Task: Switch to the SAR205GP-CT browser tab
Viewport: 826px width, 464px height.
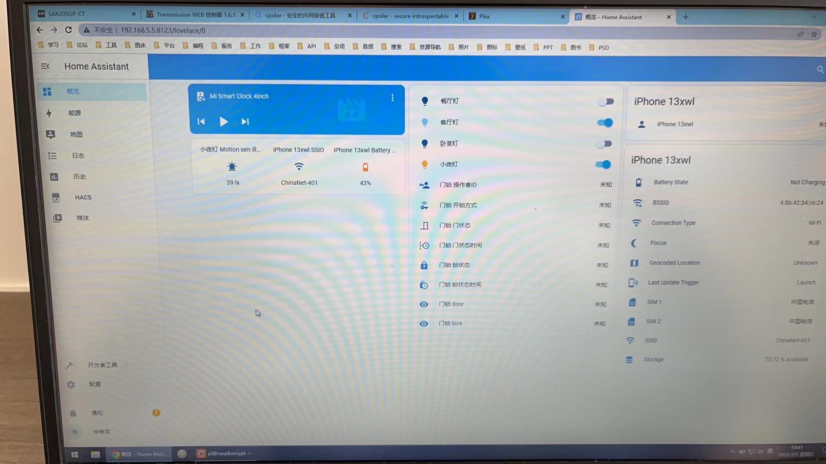Action: [x=86, y=14]
